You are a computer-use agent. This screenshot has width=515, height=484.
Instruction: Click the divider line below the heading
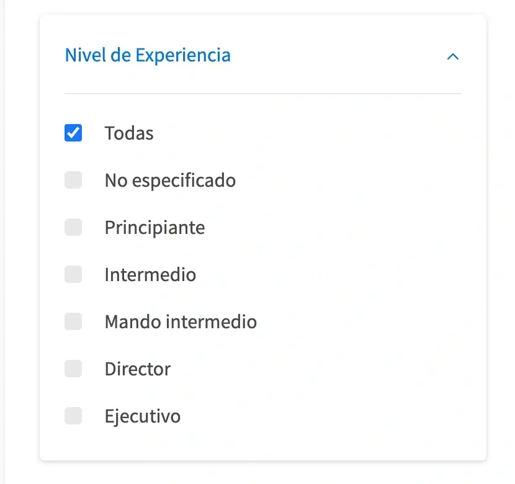point(263,94)
